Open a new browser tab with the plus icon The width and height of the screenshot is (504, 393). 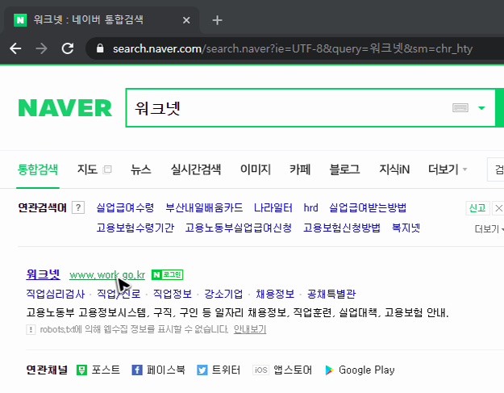point(217,20)
